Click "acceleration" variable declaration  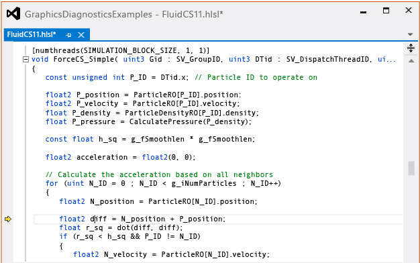tap(102, 157)
